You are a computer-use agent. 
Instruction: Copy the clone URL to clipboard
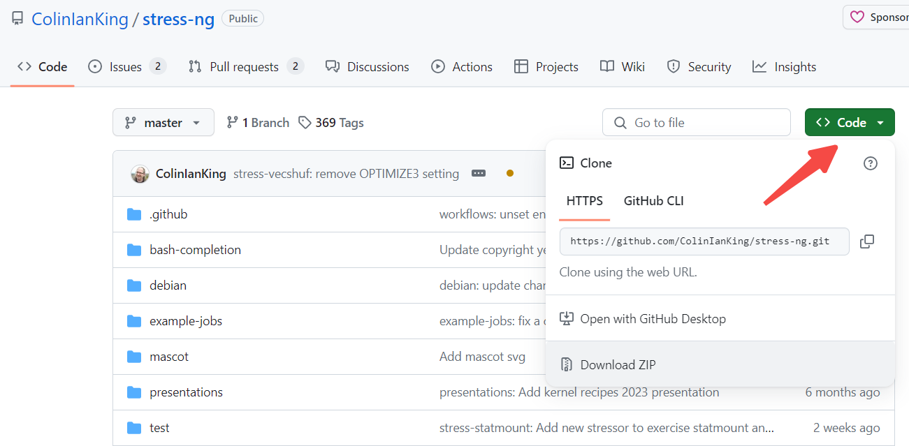866,241
